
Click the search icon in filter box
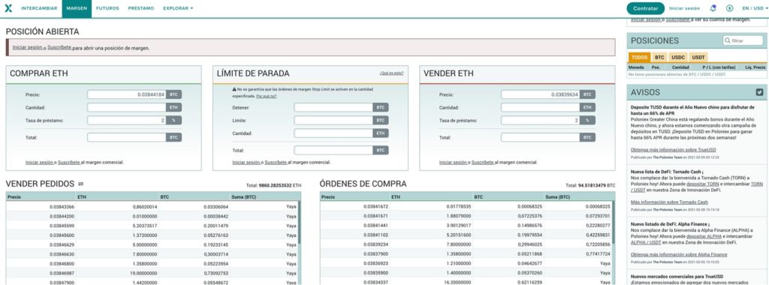pyautogui.click(x=727, y=41)
